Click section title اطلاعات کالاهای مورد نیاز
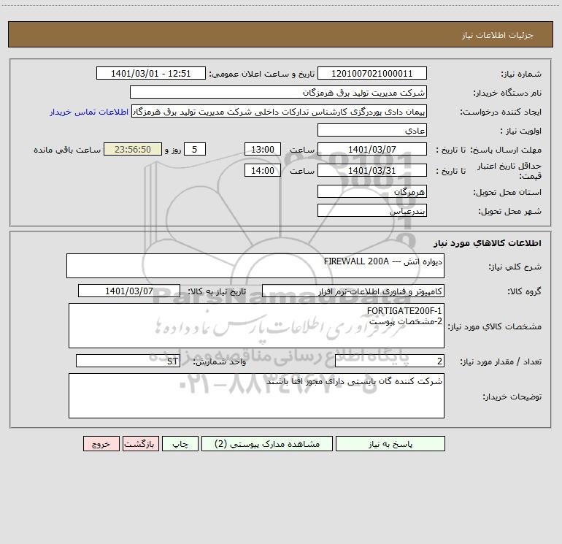 tap(488, 243)
